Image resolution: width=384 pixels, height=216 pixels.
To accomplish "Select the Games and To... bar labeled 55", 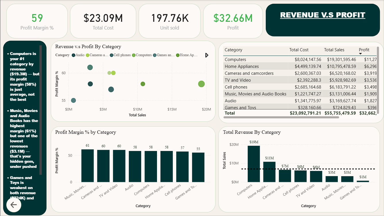I will (x=198, y=167).
